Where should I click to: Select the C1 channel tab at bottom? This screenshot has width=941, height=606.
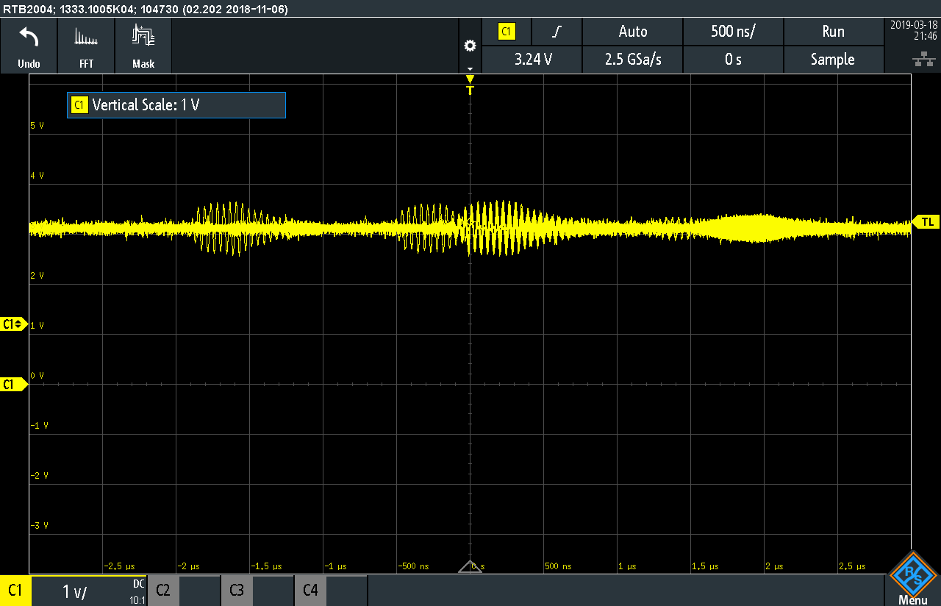tap(15, 591)
